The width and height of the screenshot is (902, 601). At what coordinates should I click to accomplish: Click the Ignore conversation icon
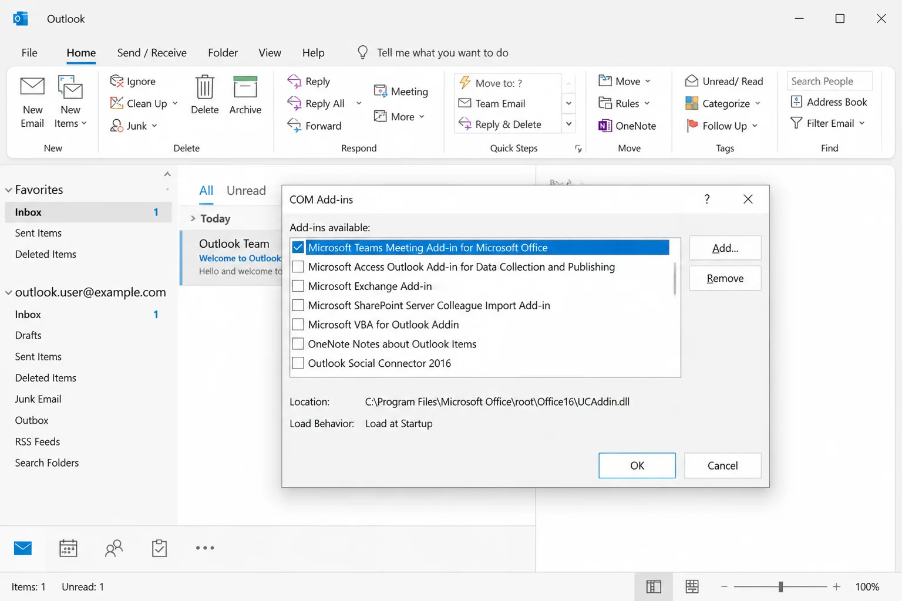117,81
